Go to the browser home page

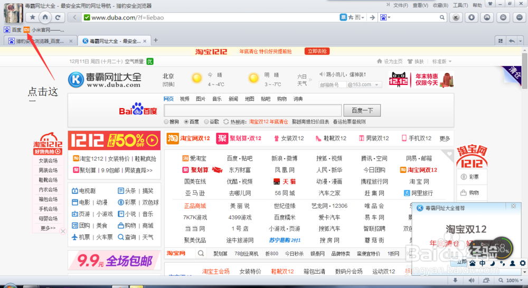45,17
